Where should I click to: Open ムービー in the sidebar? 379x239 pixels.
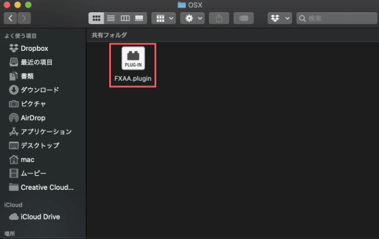tap(43, 173)
